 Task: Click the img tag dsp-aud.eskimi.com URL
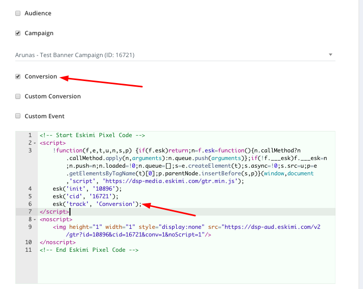[x=271, y=227]
